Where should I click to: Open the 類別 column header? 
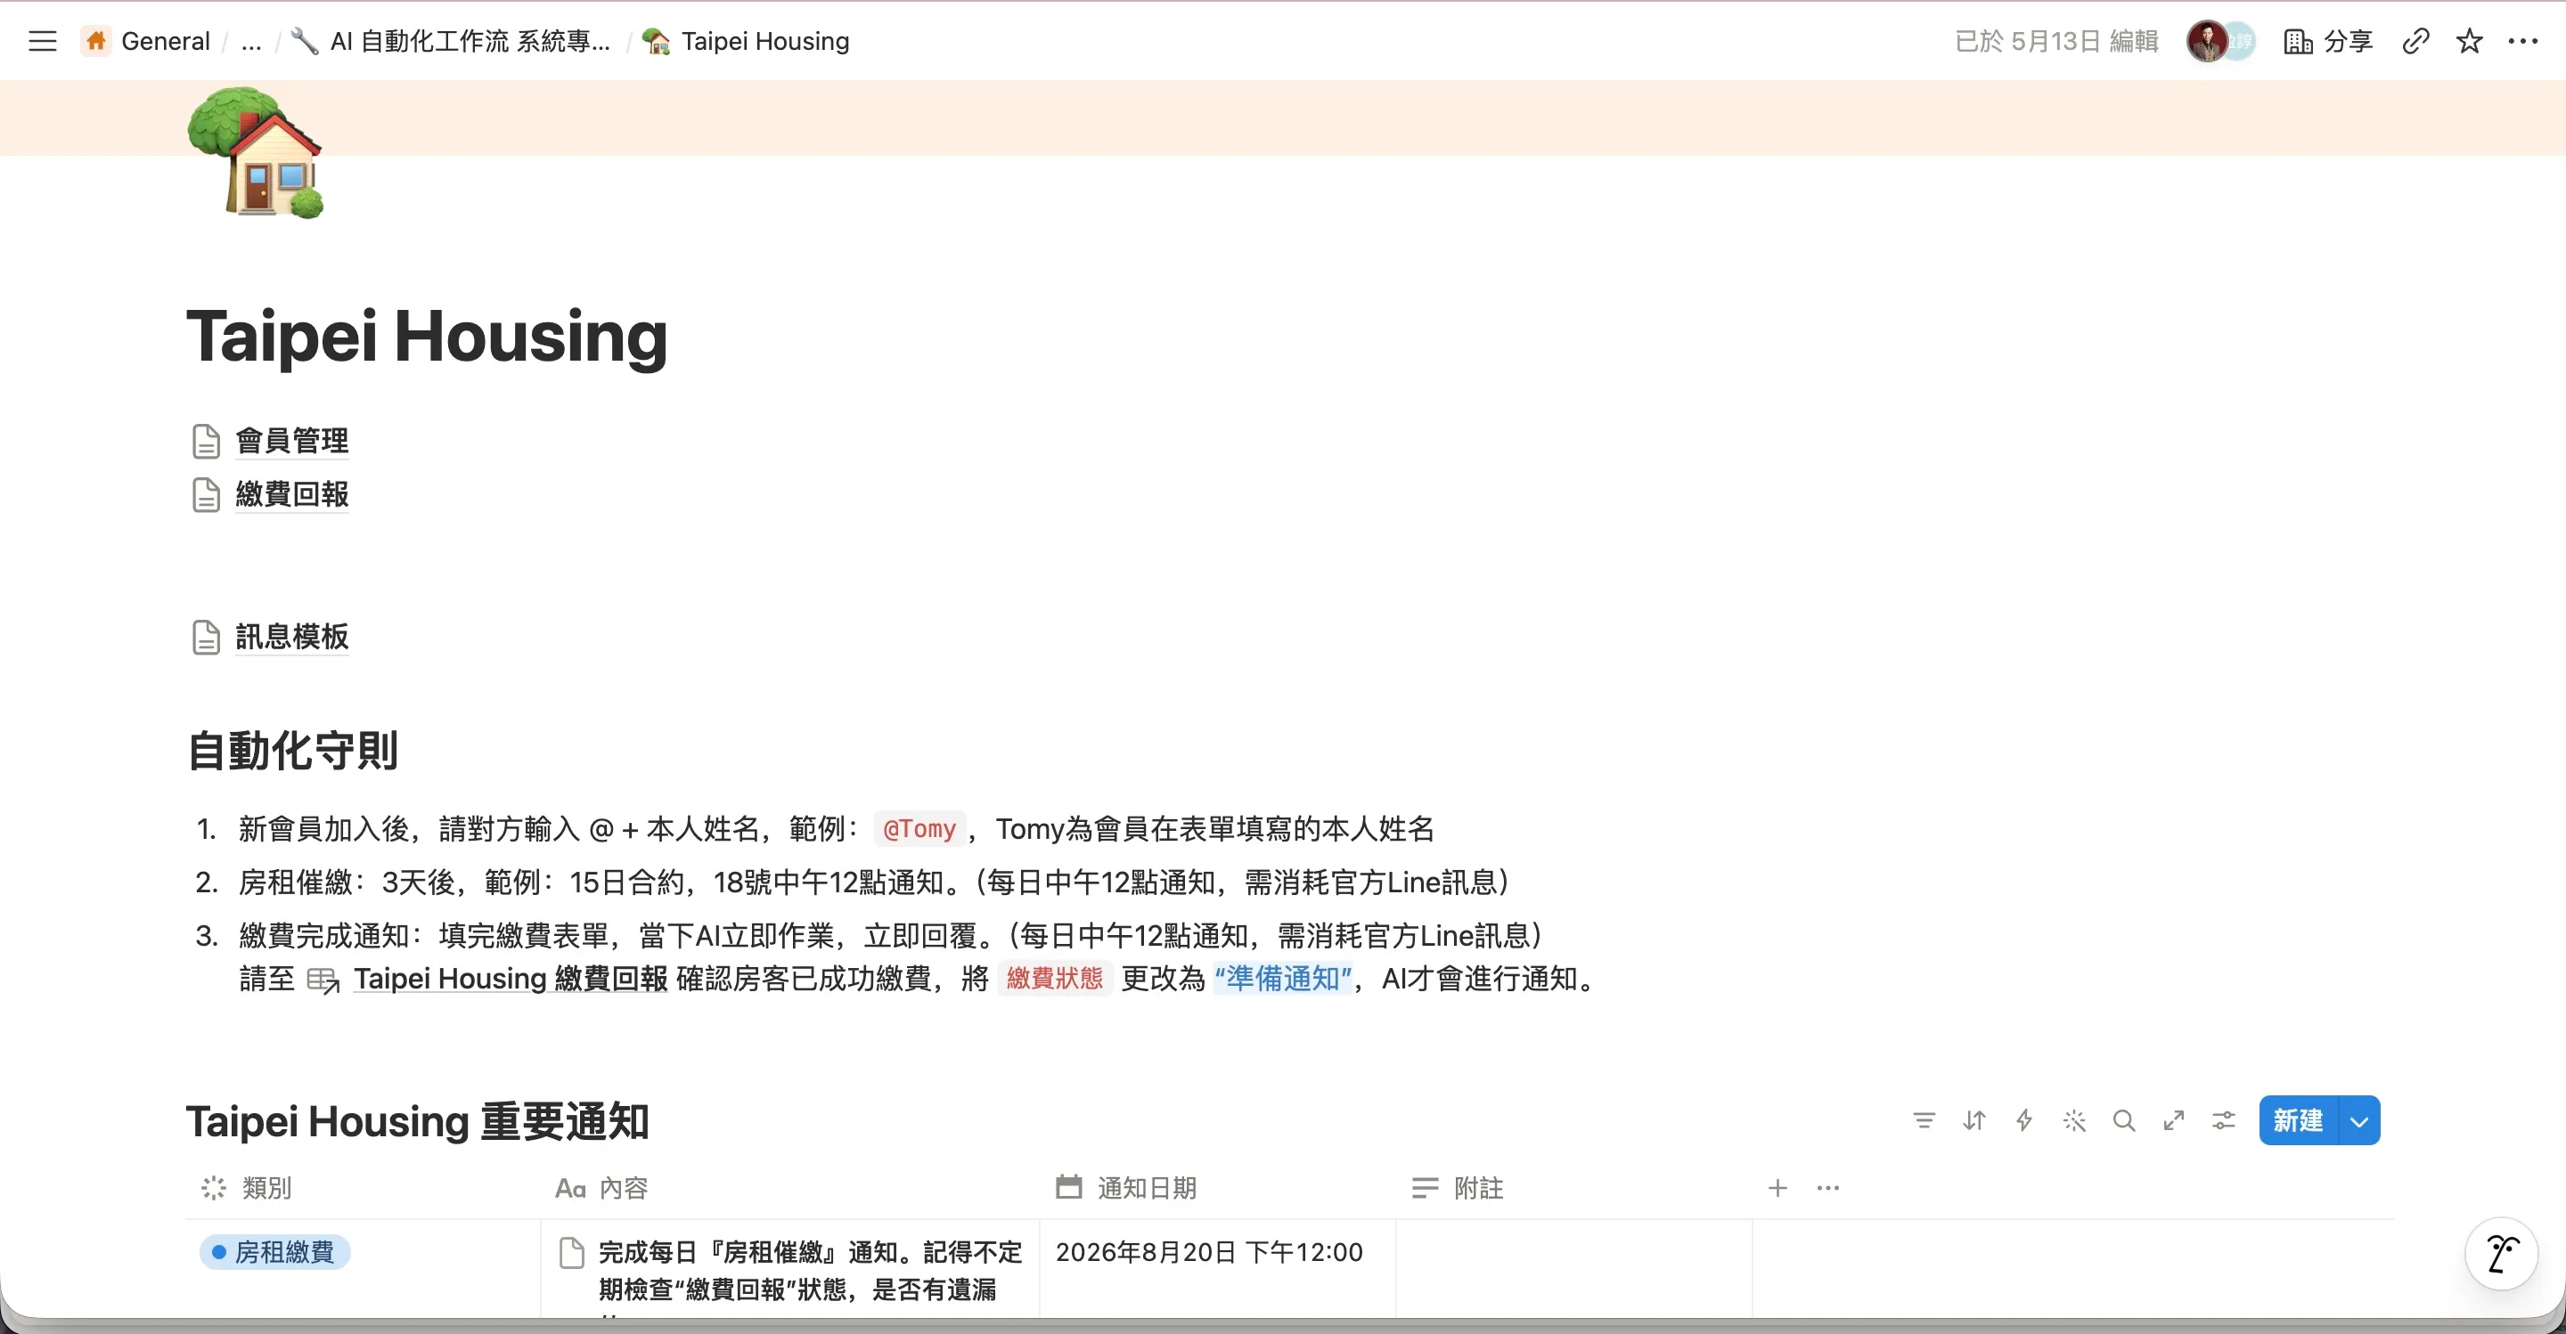(x=364, y=1188)
